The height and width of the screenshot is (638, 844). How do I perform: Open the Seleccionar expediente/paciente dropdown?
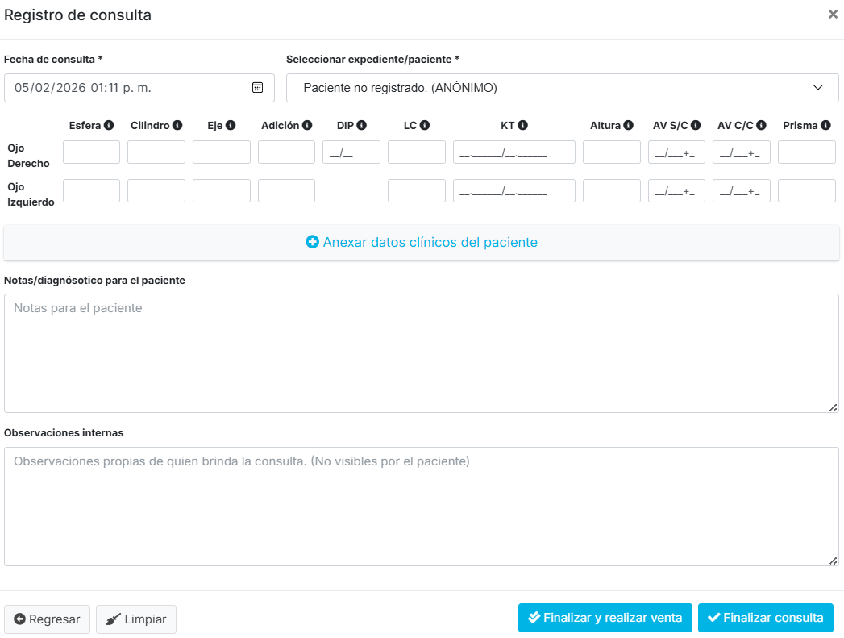[562, 88]
